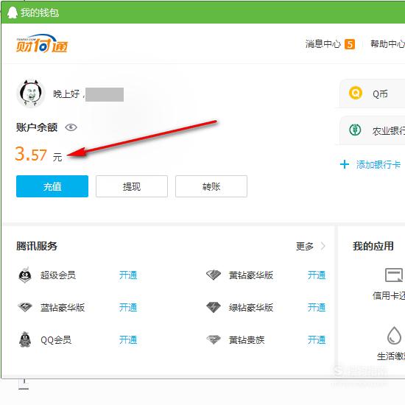Click the yellow Q币 coin icon

coord(356,93)
